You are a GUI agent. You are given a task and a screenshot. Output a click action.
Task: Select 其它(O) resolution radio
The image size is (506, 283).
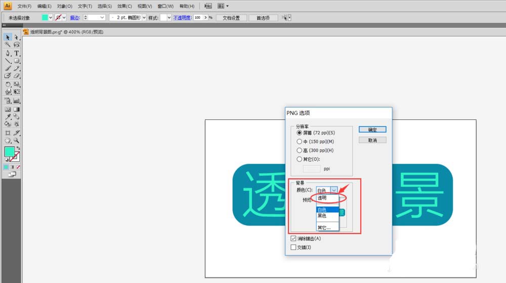click(x=299, y=159)
